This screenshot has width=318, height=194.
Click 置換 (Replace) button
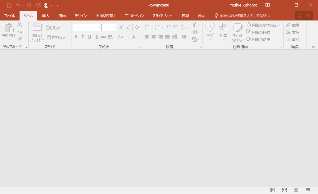(x=293, y=32)
